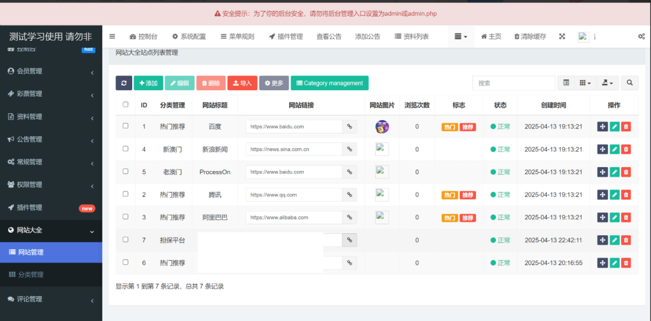Viewport: 651px width, 321px height.
Task: Click link icon for 腾讯 row
Action: click(350, 195)
